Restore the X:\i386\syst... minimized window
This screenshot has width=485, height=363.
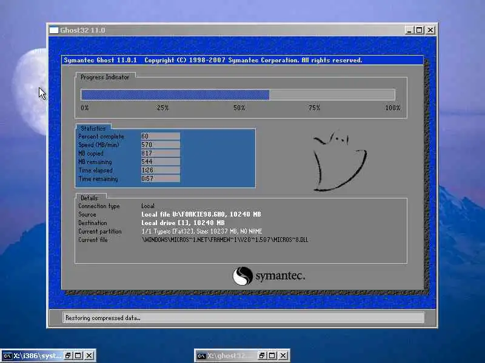click(x=68, y=356)
